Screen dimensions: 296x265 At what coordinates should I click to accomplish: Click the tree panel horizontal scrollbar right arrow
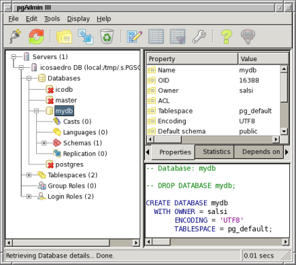point(136,243)
